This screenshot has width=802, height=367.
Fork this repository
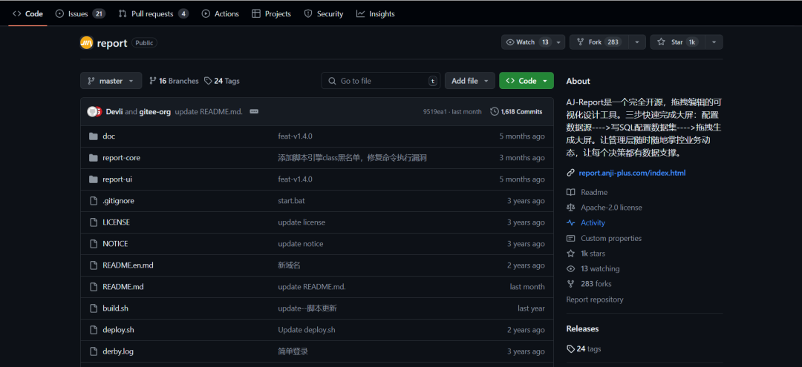(599, 42)
